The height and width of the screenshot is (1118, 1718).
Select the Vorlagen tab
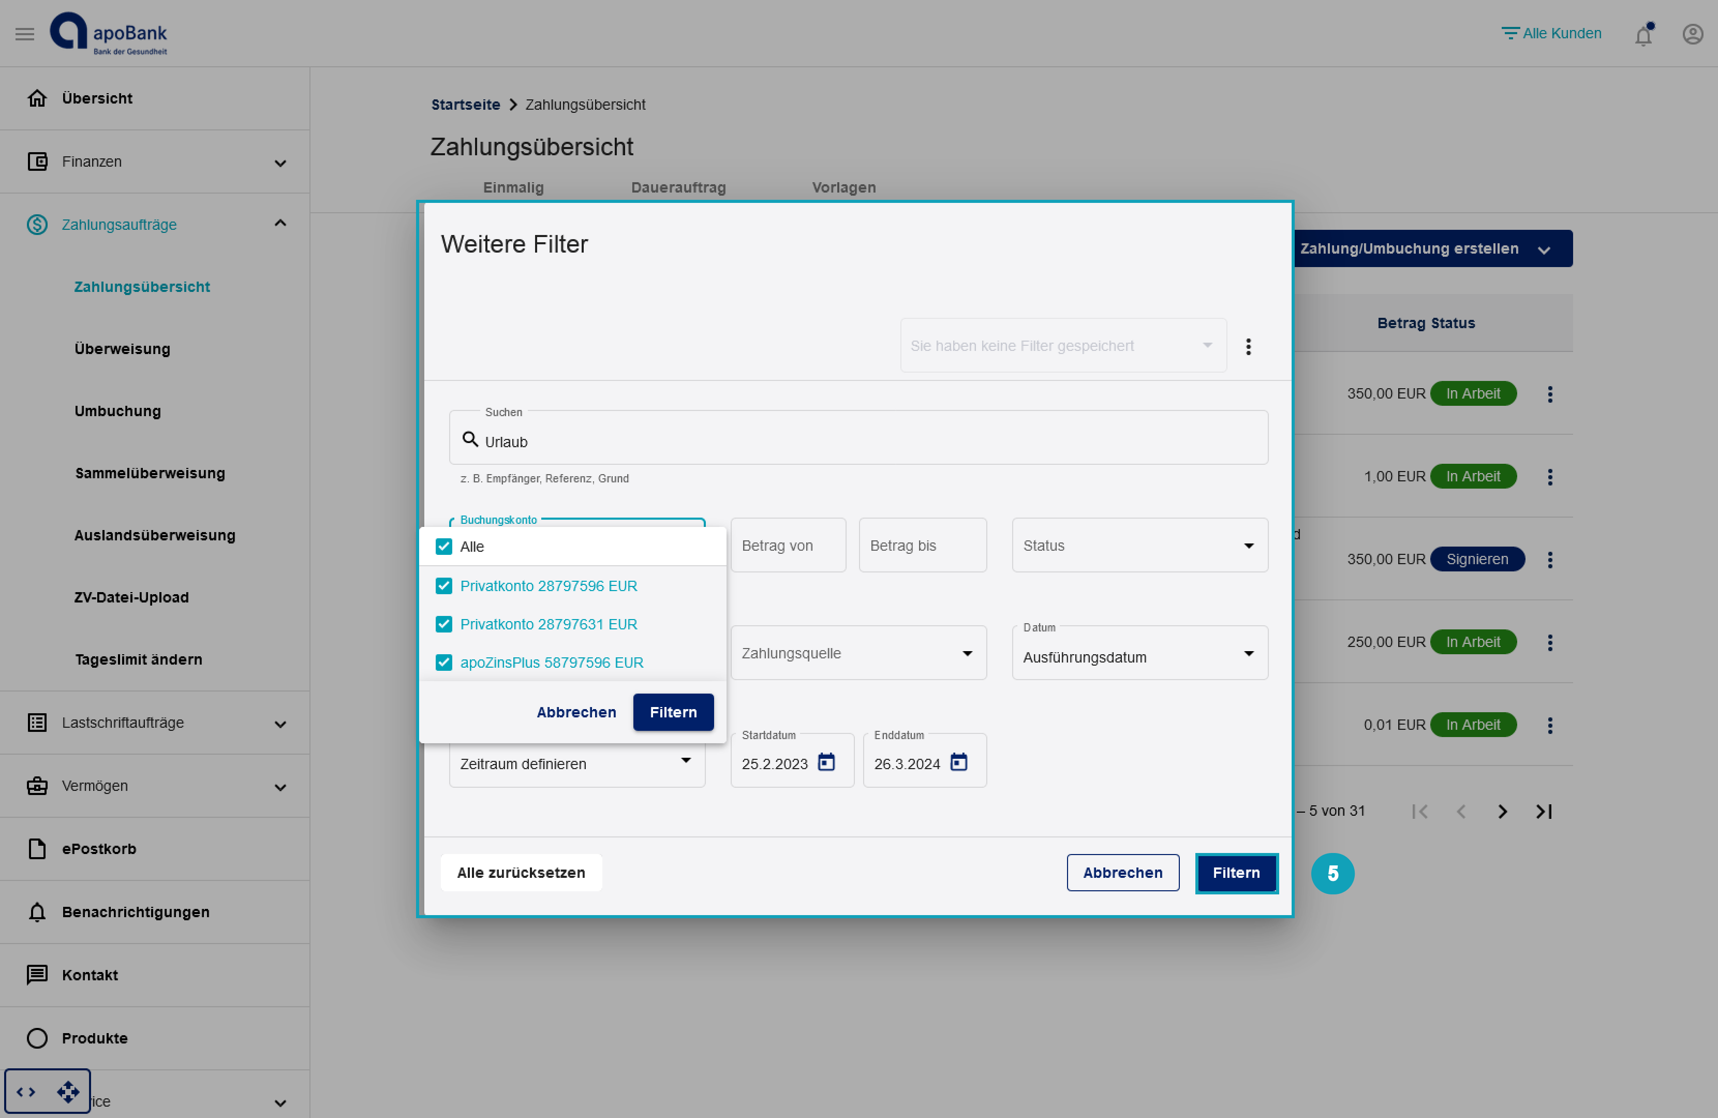845,186
